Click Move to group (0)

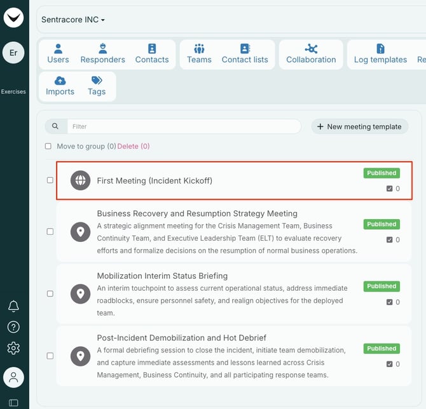86,146
